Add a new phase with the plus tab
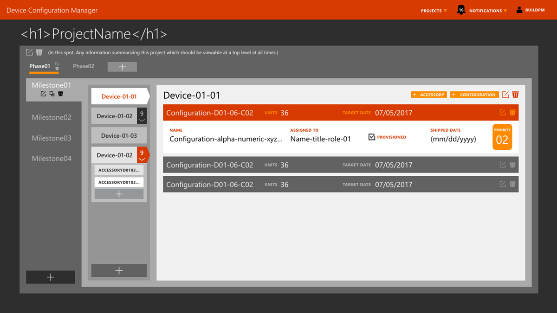 [x=122, y=67]
